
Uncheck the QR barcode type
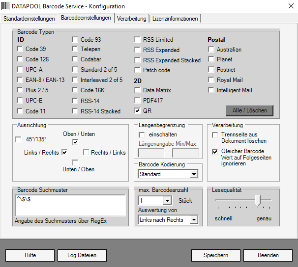(x=138, y=111)
